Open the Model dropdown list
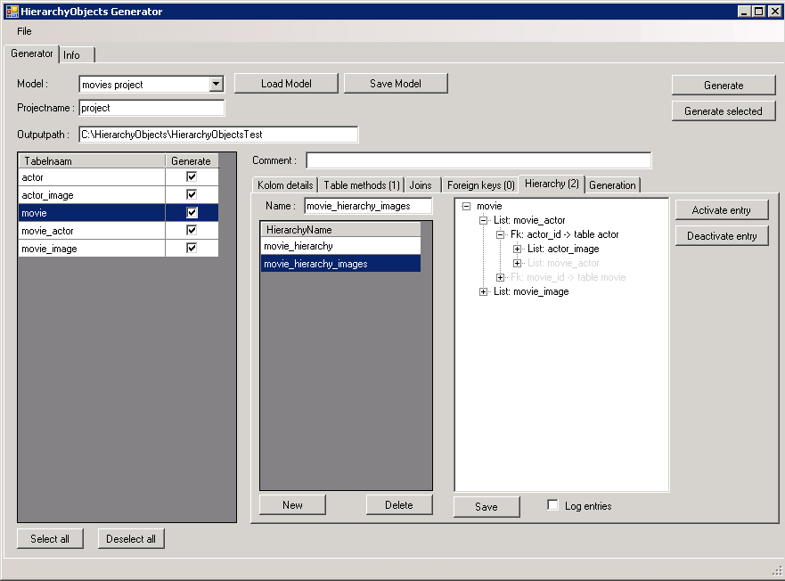 click(216, 85)
